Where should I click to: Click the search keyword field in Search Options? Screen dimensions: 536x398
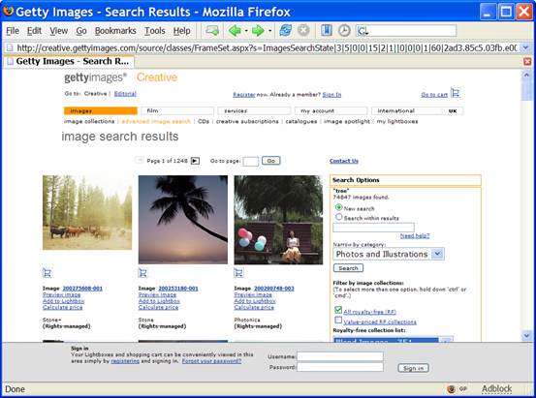pyautogui.click(x=373, y=228)
